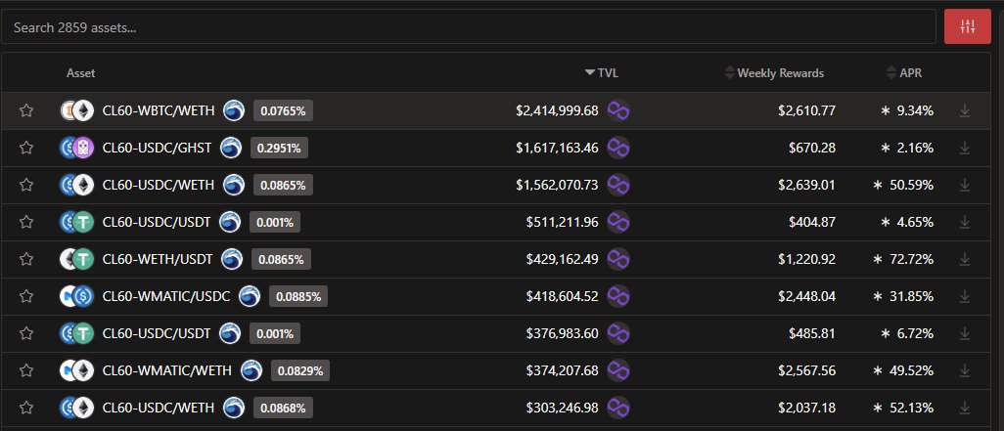Click the protocol logo after CL60-WMATIC/USDC
1004x431 pixels.
[x=250, y=296]
